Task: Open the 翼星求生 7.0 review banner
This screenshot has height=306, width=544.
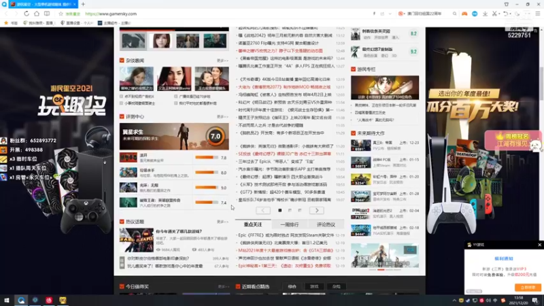Action: (x=174, y=137)
